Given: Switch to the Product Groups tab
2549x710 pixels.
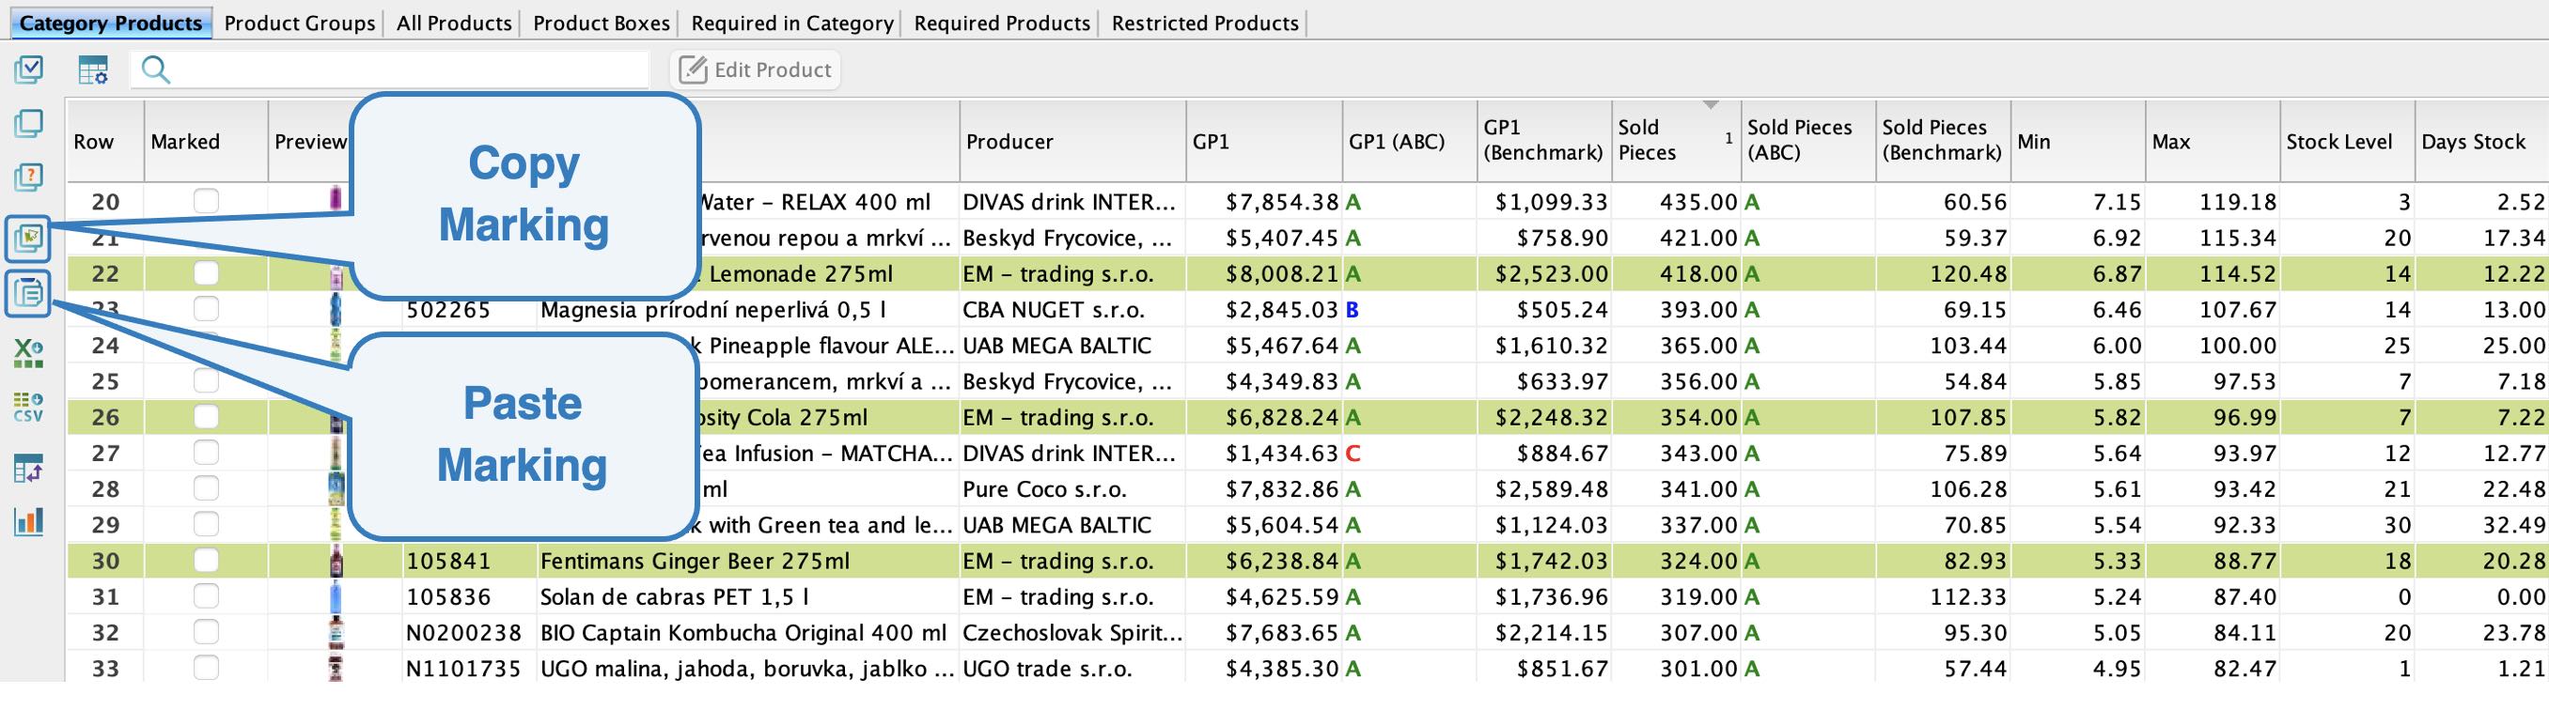Looking at the screenshot, I should (300, 23).
